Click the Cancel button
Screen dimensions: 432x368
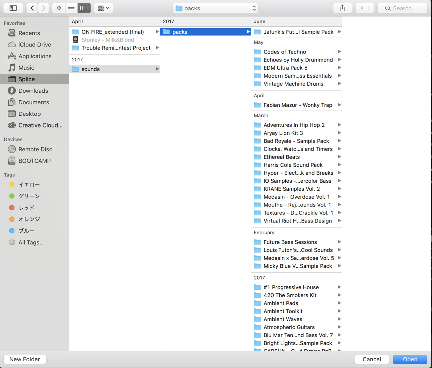click(372, 359)
